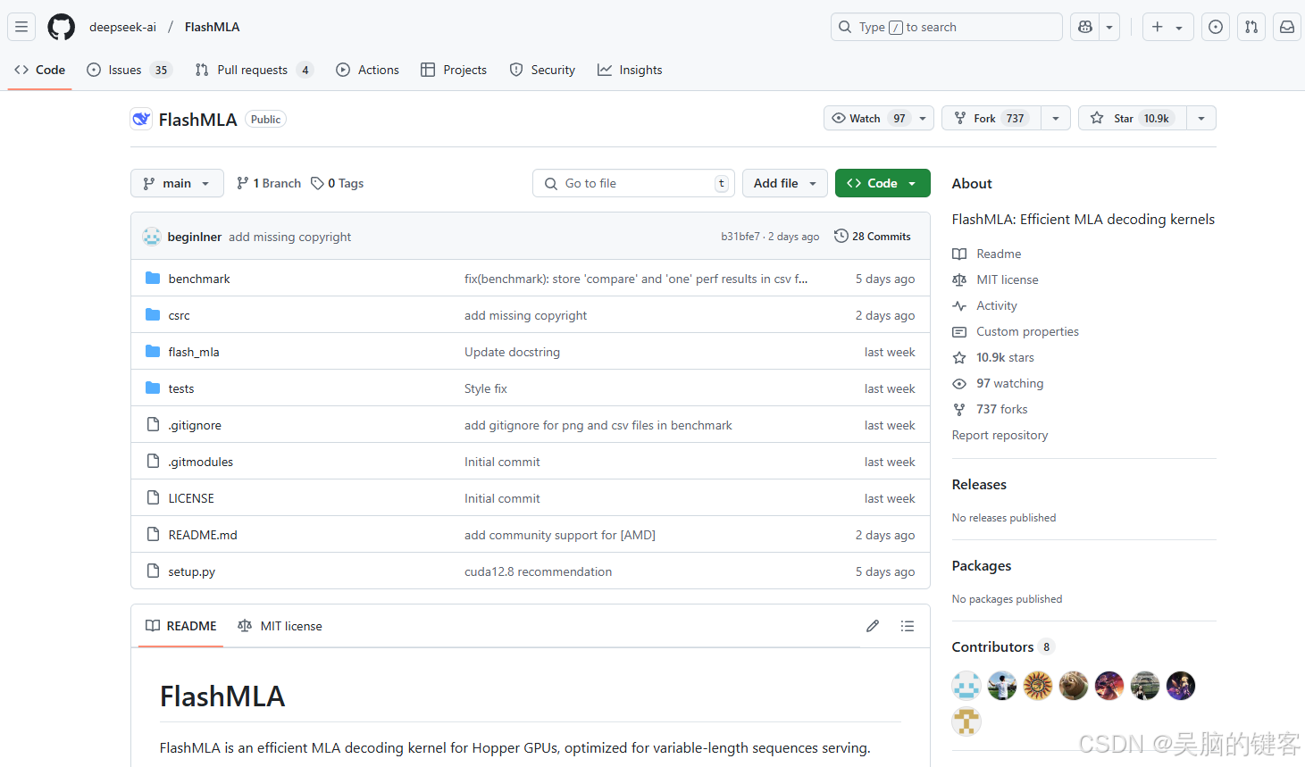This screenshot has height=767, width=1305.
Task: Expand the Fork options dropdown arrow
Action: pyautogui.click(x=1056, y=118)
